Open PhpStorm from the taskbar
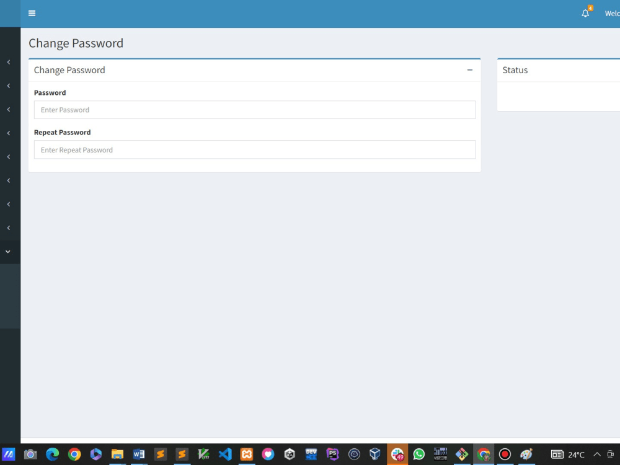The image size is (620, 465). click(332, 454)
